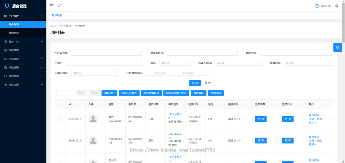The image size is (345, 163).
Task: Open the 机器人筛选 dropdown
Action: (x=238, y=63)
